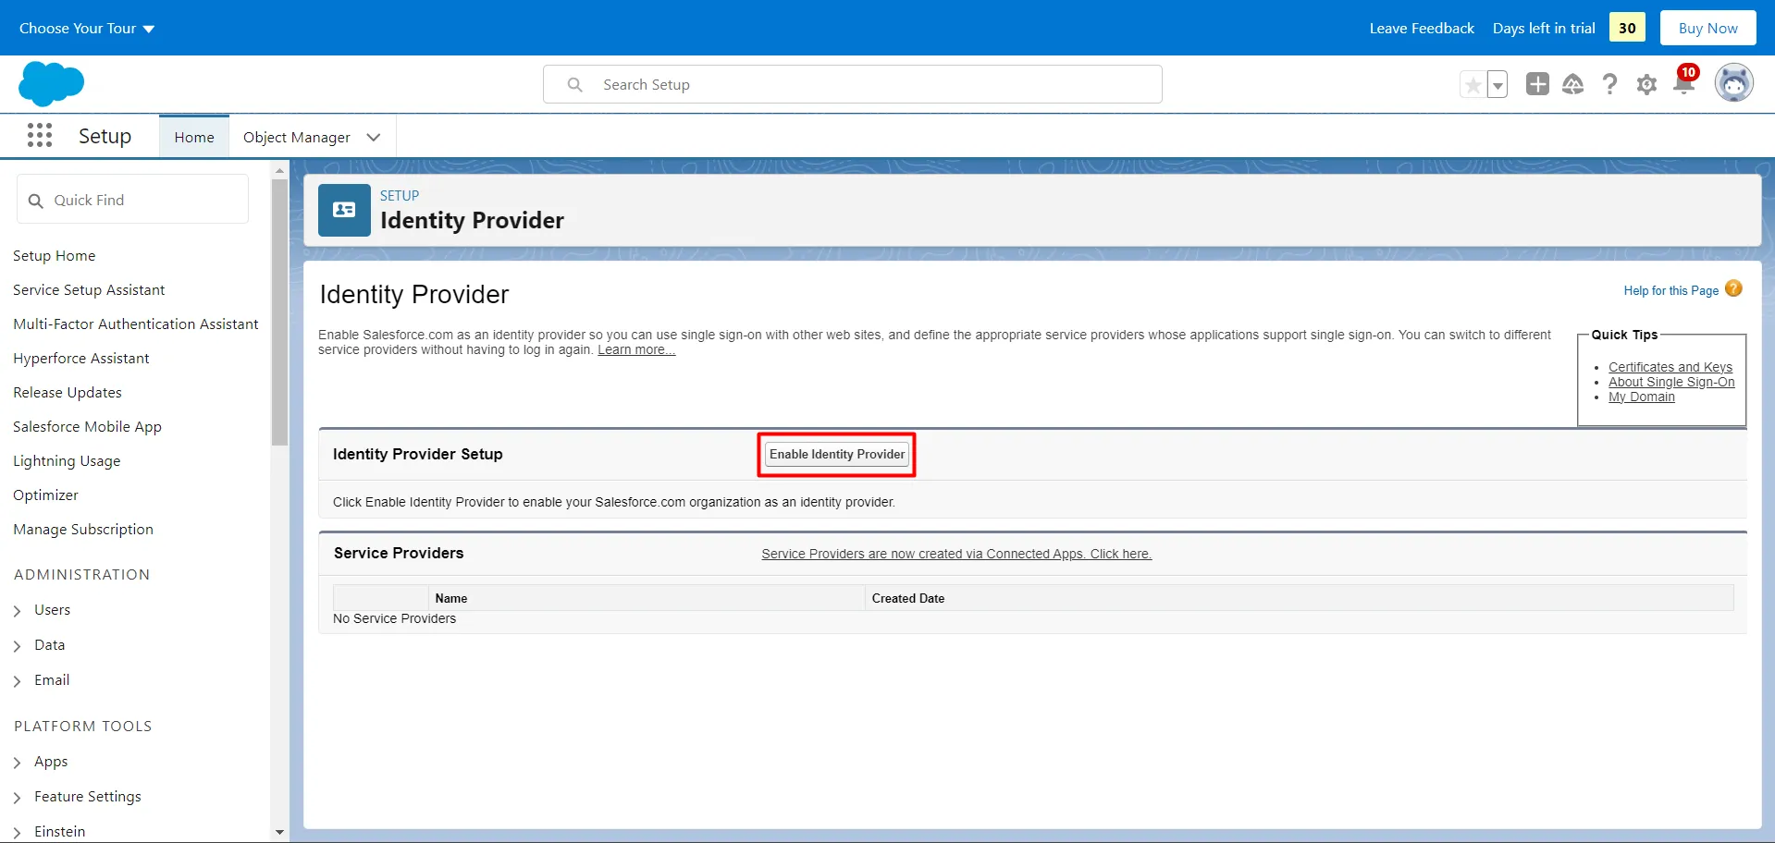
Task: Click the Salesforce cloud logo
Action: point(51,84)
